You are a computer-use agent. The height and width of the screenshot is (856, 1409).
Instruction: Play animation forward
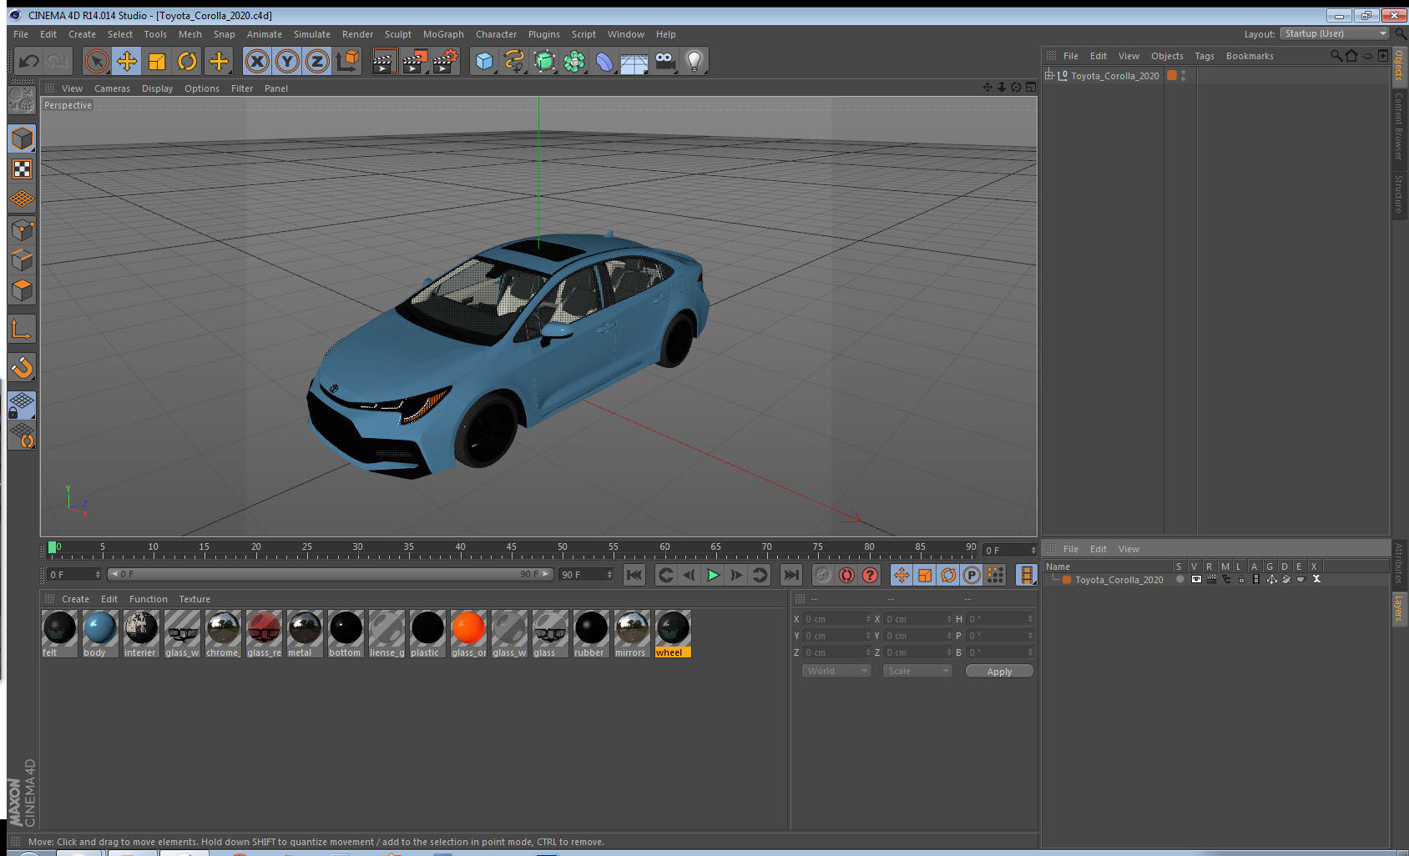[x=713, y=575]
